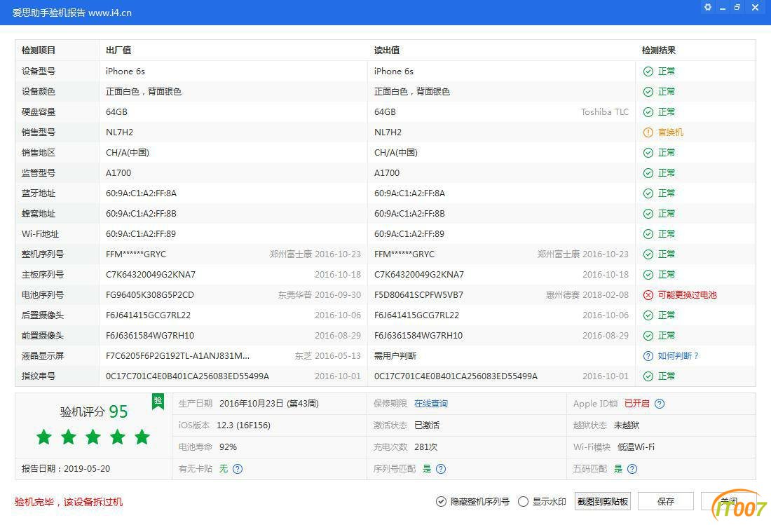Click factory mainboard serial C7K64320049G2KNA7
771x525 pixels.
(151, 275)
